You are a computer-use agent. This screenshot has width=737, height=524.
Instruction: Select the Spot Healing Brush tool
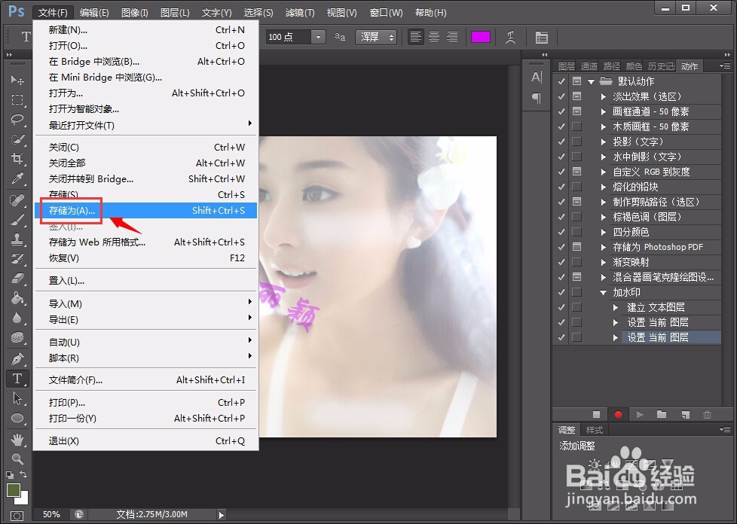[17, 200]
